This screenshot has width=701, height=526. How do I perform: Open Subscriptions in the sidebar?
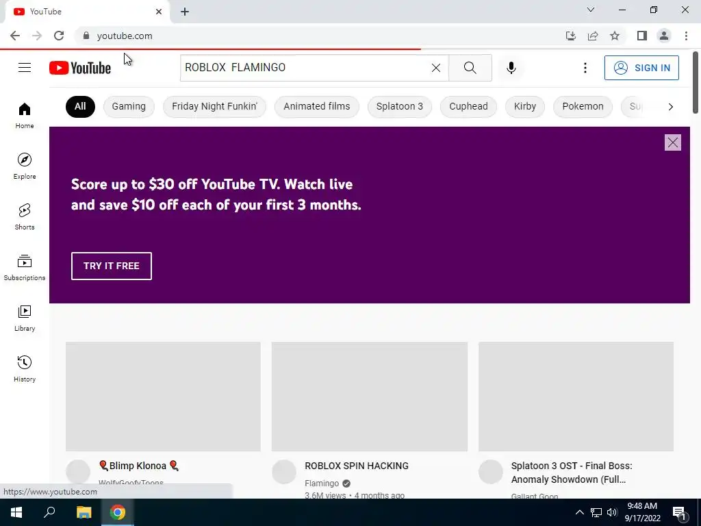(25, 268)
